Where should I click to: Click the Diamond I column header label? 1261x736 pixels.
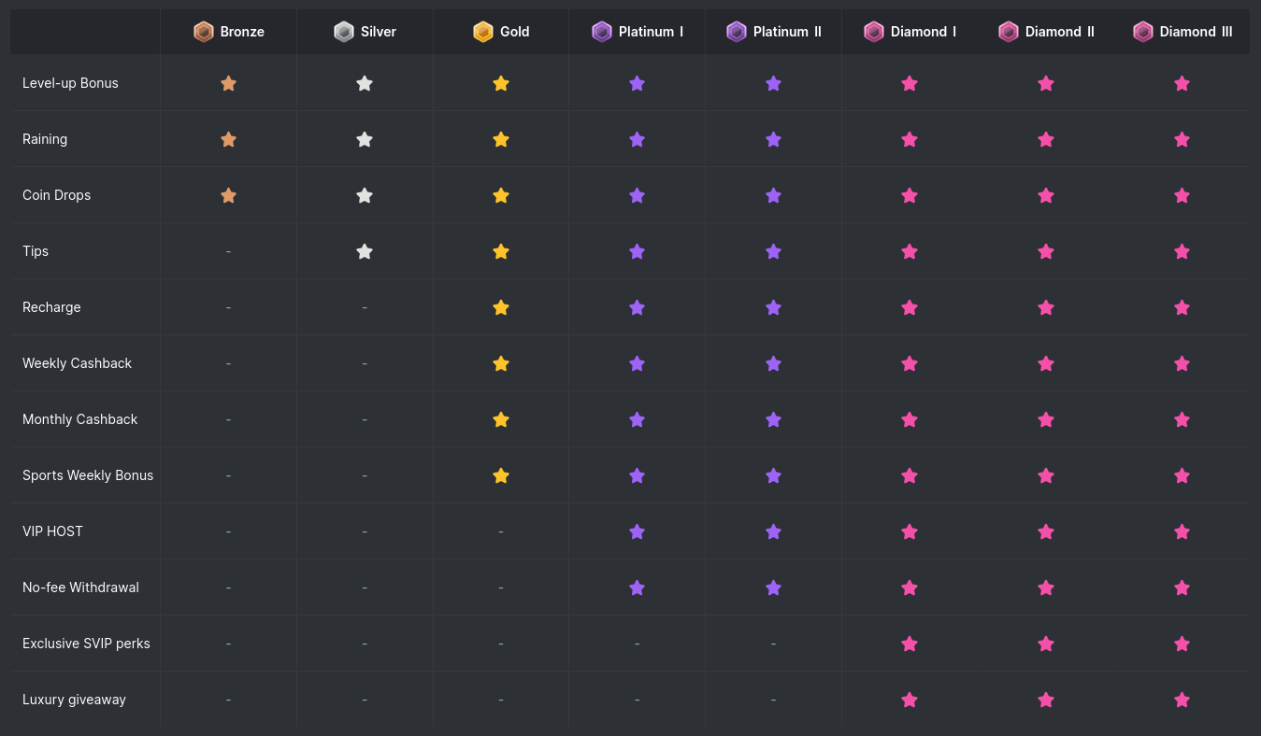pos(924,32)
